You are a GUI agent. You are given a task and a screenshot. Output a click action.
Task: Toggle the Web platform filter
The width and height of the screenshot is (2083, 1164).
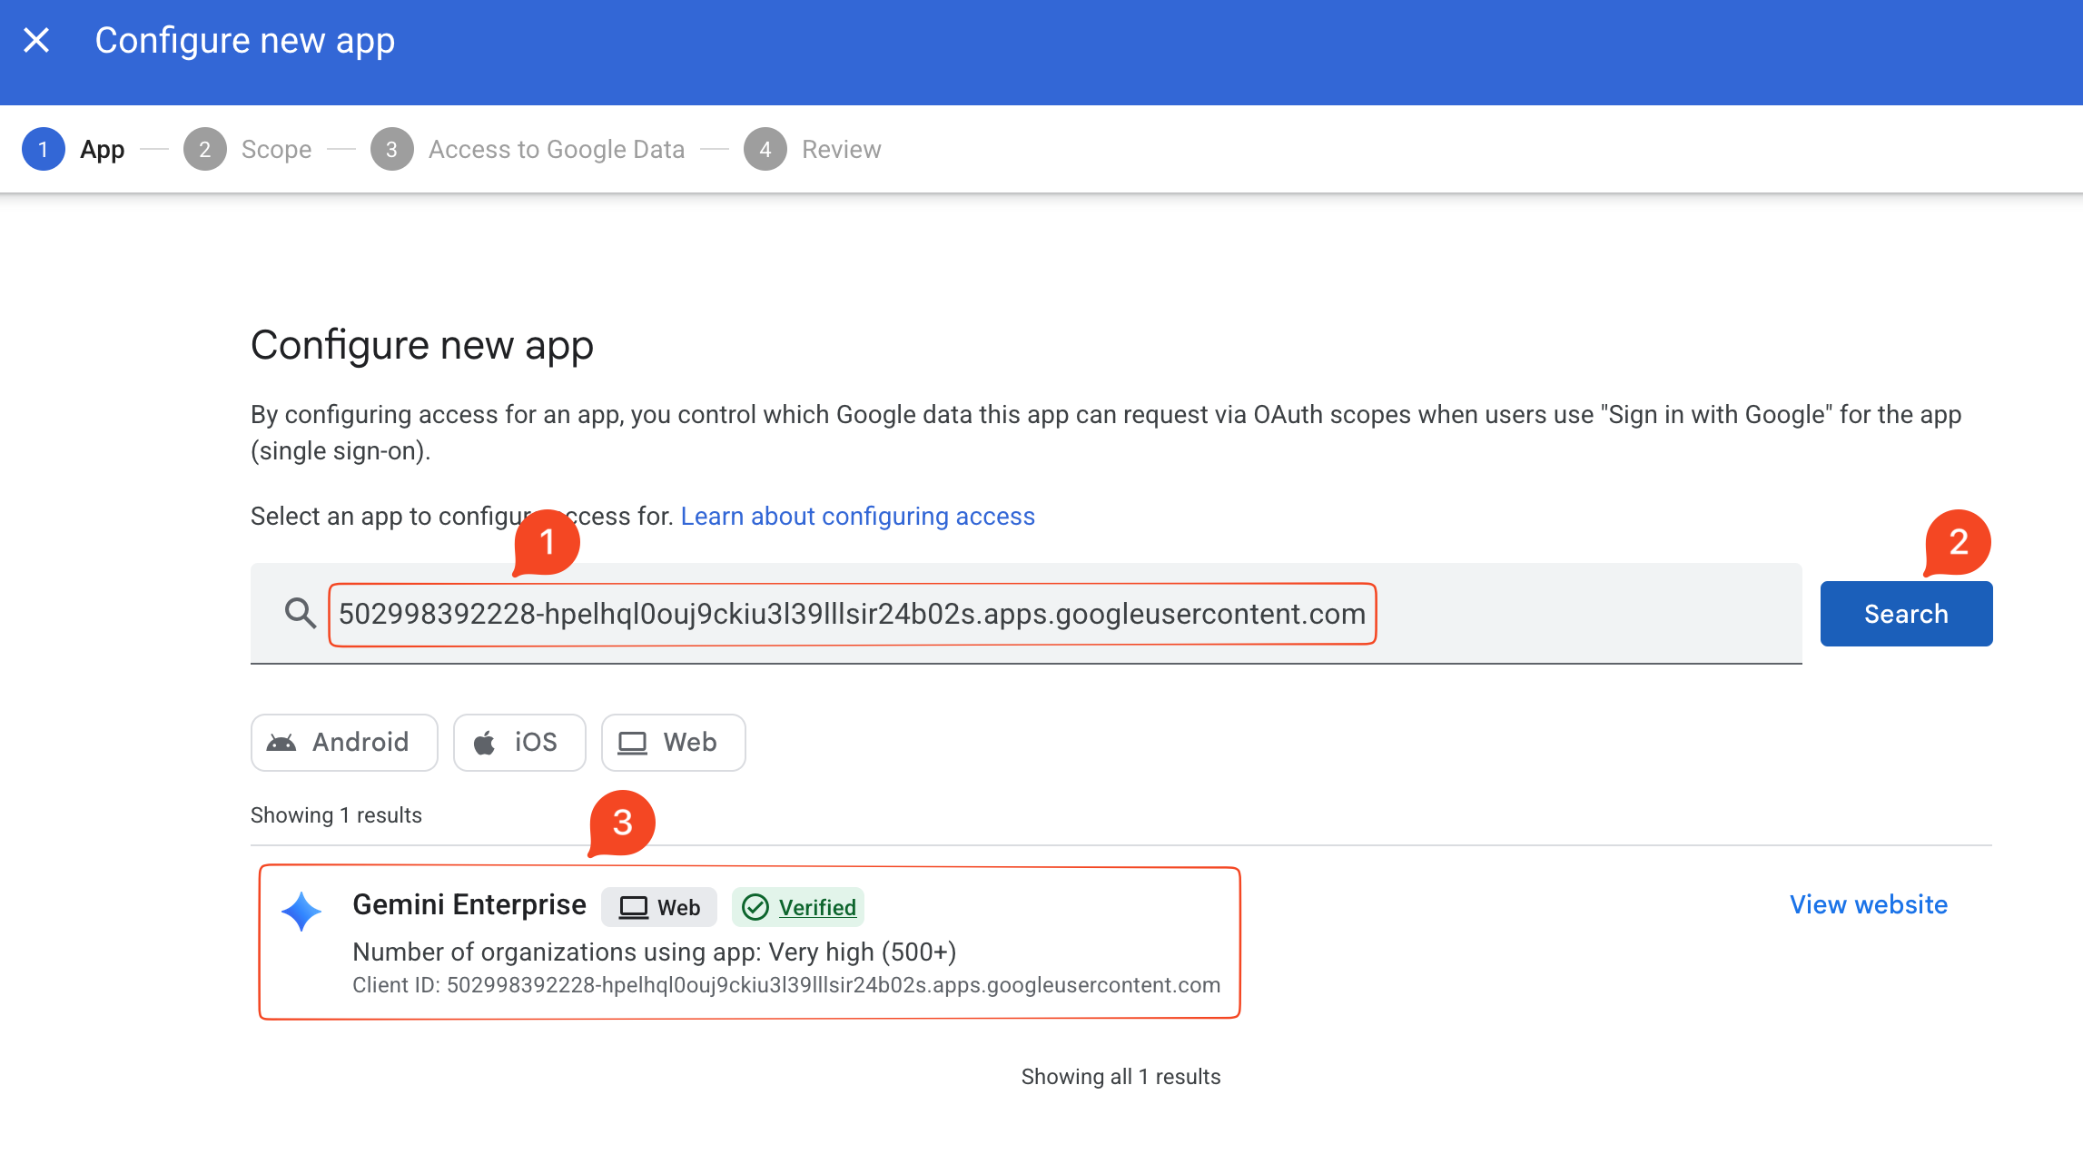(674, 743)
